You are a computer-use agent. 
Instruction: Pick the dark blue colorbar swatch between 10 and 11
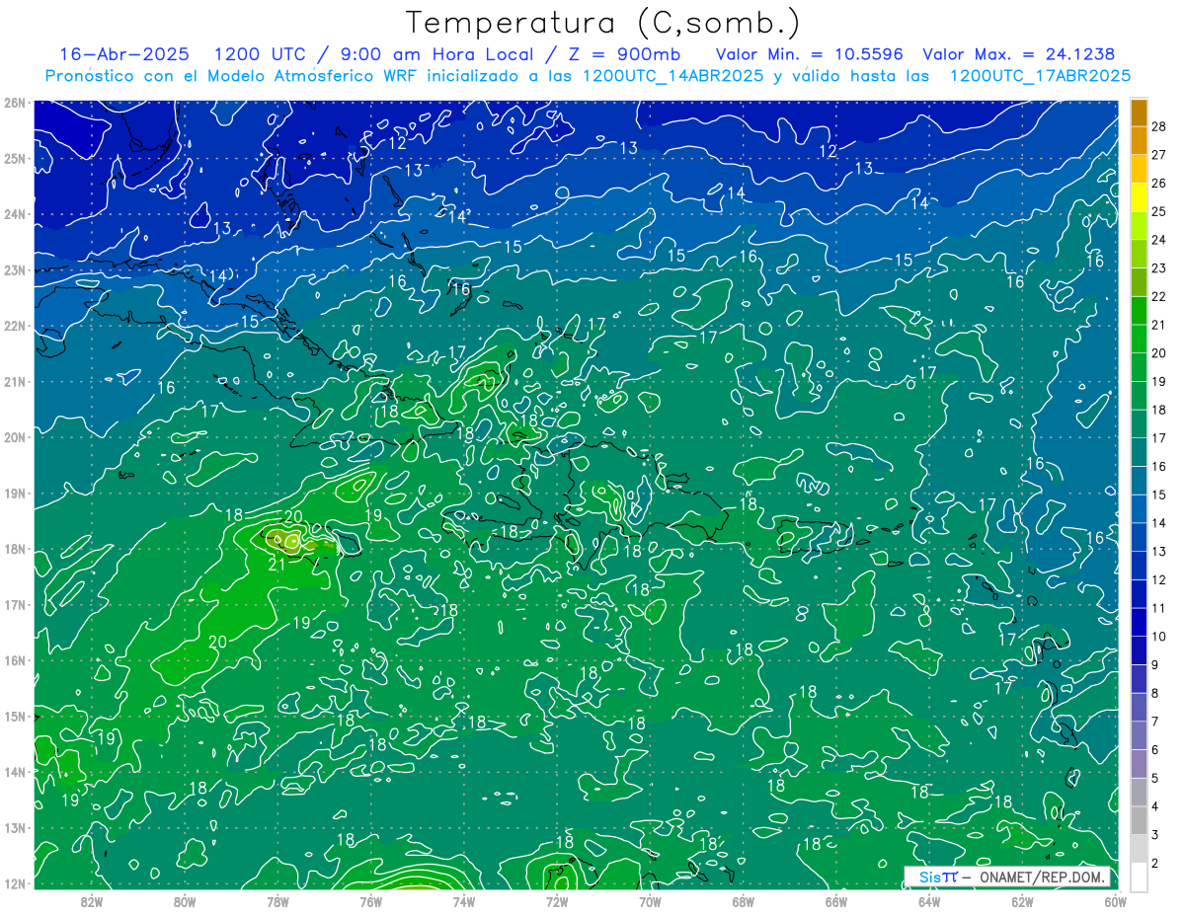[1139, 622]
